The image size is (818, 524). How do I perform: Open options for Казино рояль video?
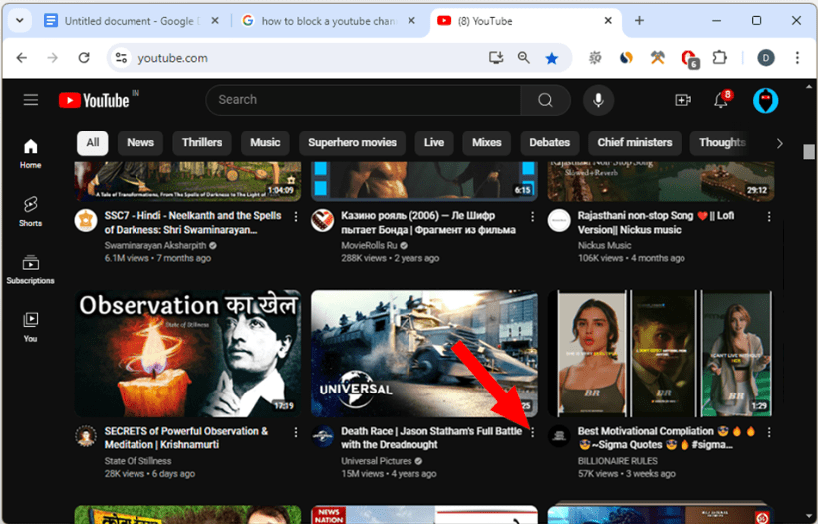click(532, 217)
